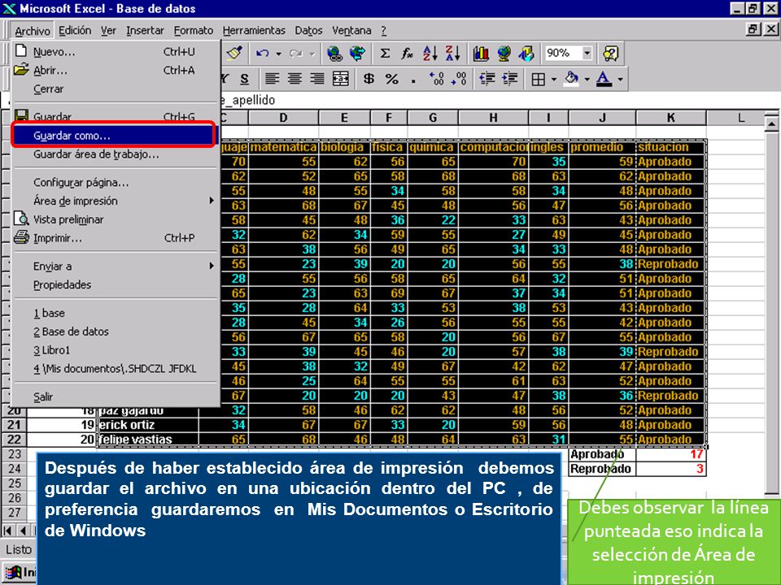The height and width of the screenshot is (585, 781).
Task: Click the Map globe icon
Action: 504,54
